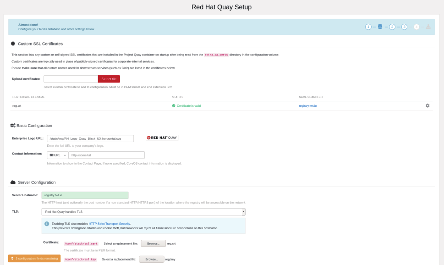Go to setup step 2 circle
Image resolution: width=444 pixels, height=265 pixels.
[392, 27]
